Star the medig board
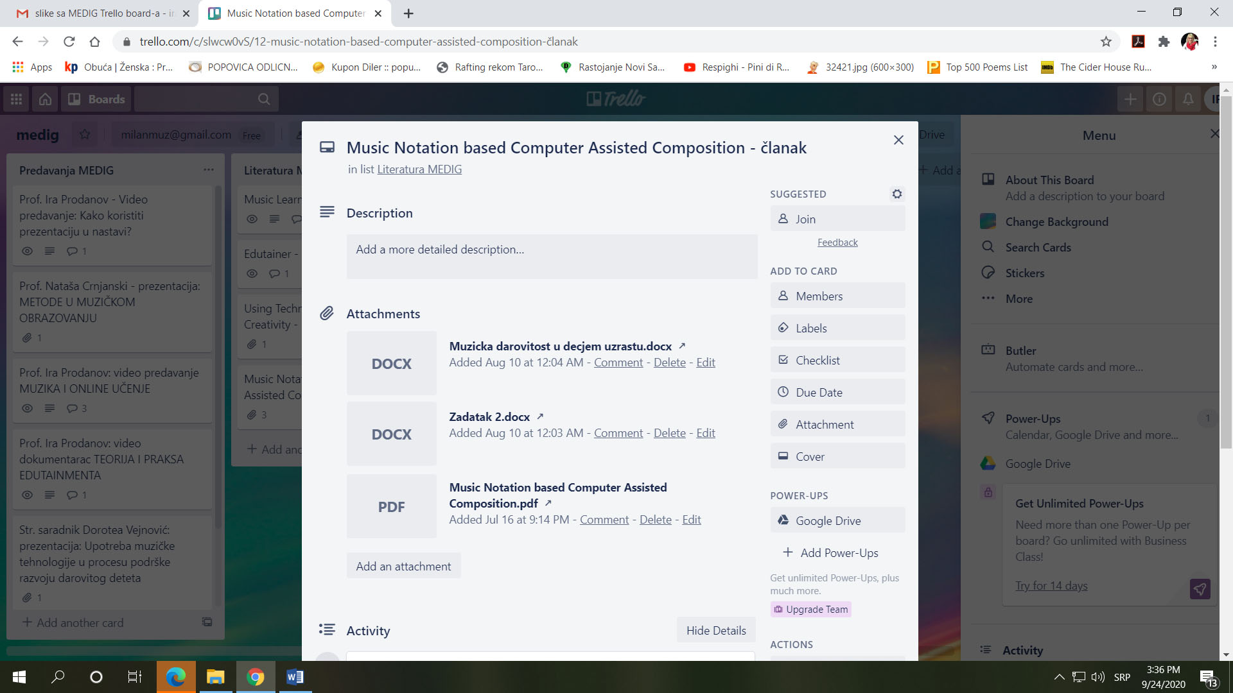The width and height of the screenshot is (1233, 693). [85, 135]
